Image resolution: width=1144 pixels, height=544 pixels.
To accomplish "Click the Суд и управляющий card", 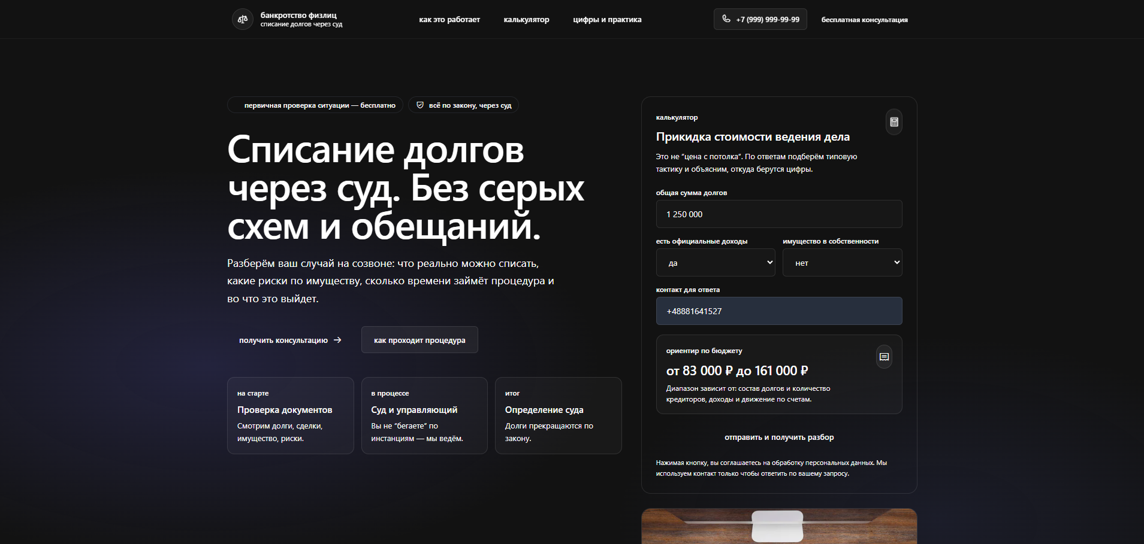I will [x=424, y=416].
